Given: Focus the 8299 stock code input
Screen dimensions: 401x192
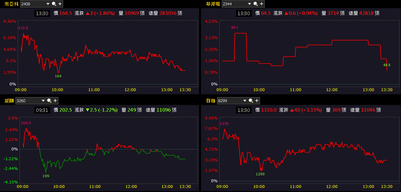Looking at the screenshot, I should [x=230, y=101].
